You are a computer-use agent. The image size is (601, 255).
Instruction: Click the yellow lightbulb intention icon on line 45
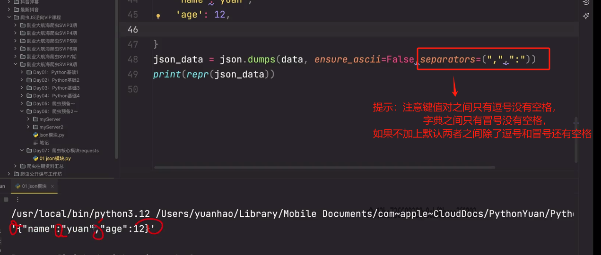[158, 16]
